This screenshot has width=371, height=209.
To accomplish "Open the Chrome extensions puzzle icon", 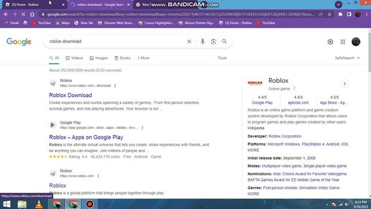I will click(x=340, y=14).
